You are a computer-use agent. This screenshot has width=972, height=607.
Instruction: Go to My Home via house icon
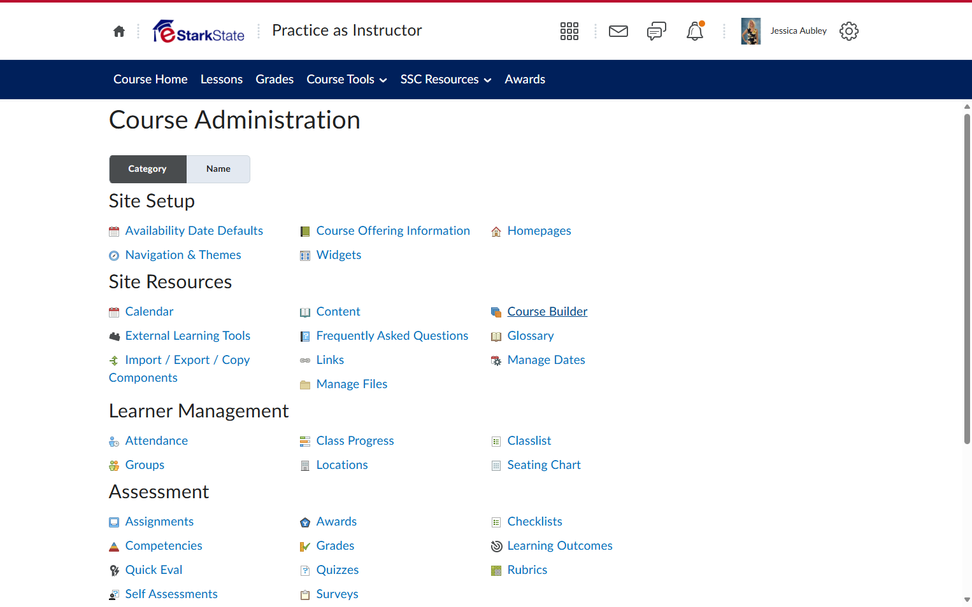coord(119,31)
